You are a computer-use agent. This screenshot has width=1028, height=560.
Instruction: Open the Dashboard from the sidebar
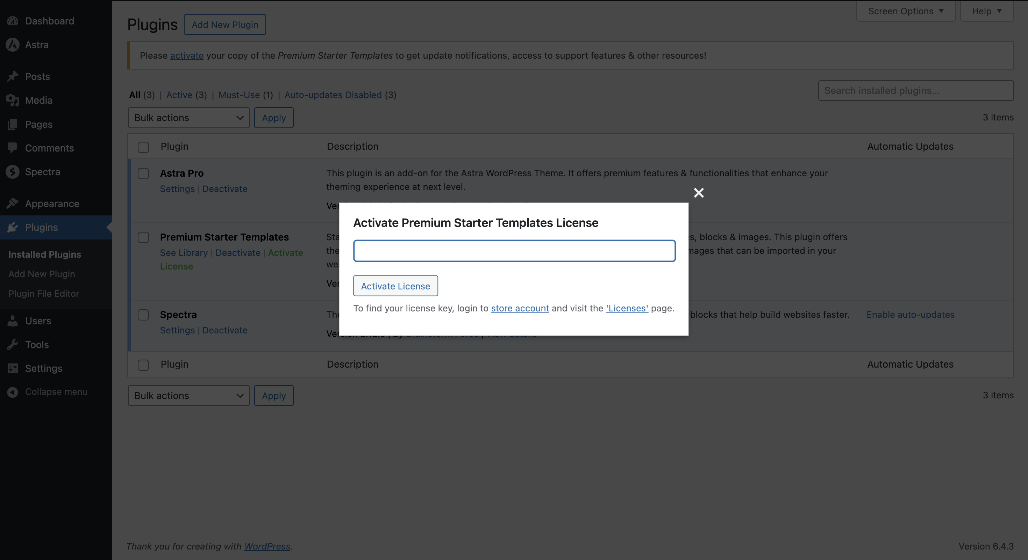point(13,21)
